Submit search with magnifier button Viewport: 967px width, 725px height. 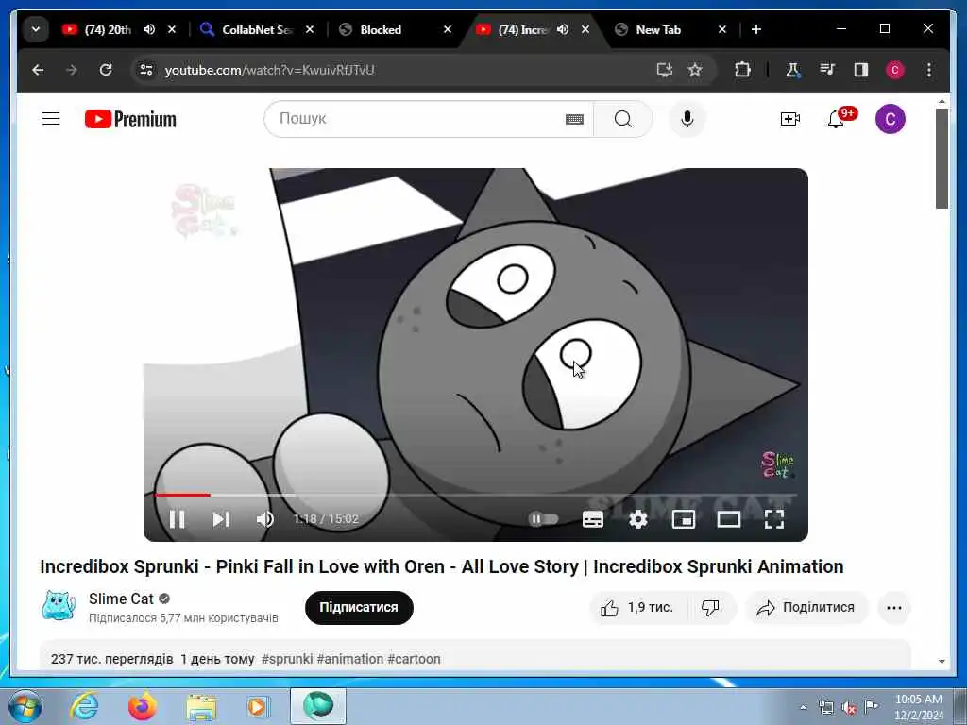(x=623, y=119)
